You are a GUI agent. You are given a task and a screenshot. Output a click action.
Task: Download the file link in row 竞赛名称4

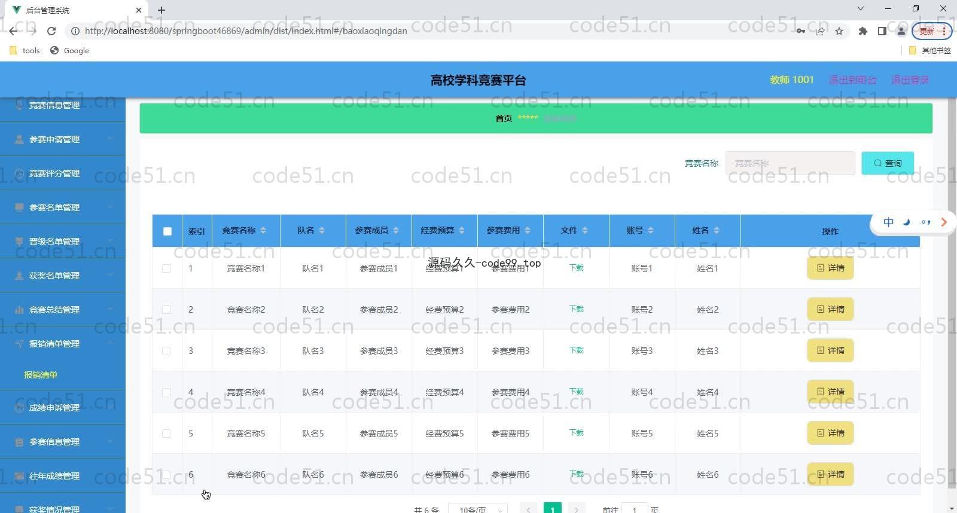[576, 392]
